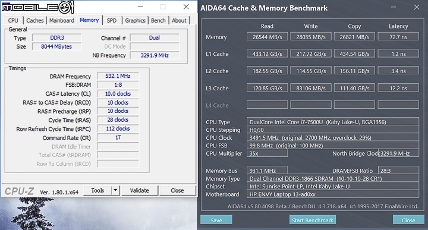Click the L2 Cache Copy value 156.11 GB/s
Screen dimensions: 428x230
click(354, 71)
